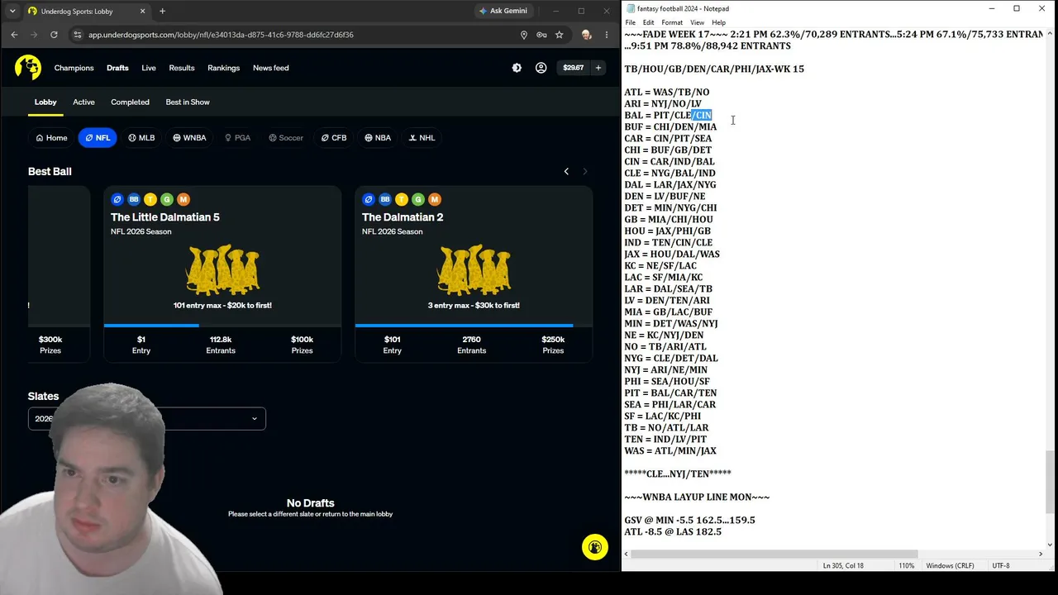This screenshot has height=595, width=1058.
Task: Open the Notepad Help menu
Action: tap(719, 22)
